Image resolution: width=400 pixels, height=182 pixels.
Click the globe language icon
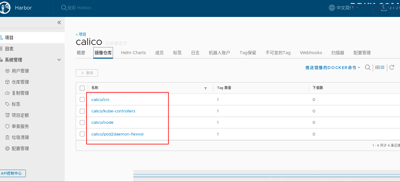(332, 8)
